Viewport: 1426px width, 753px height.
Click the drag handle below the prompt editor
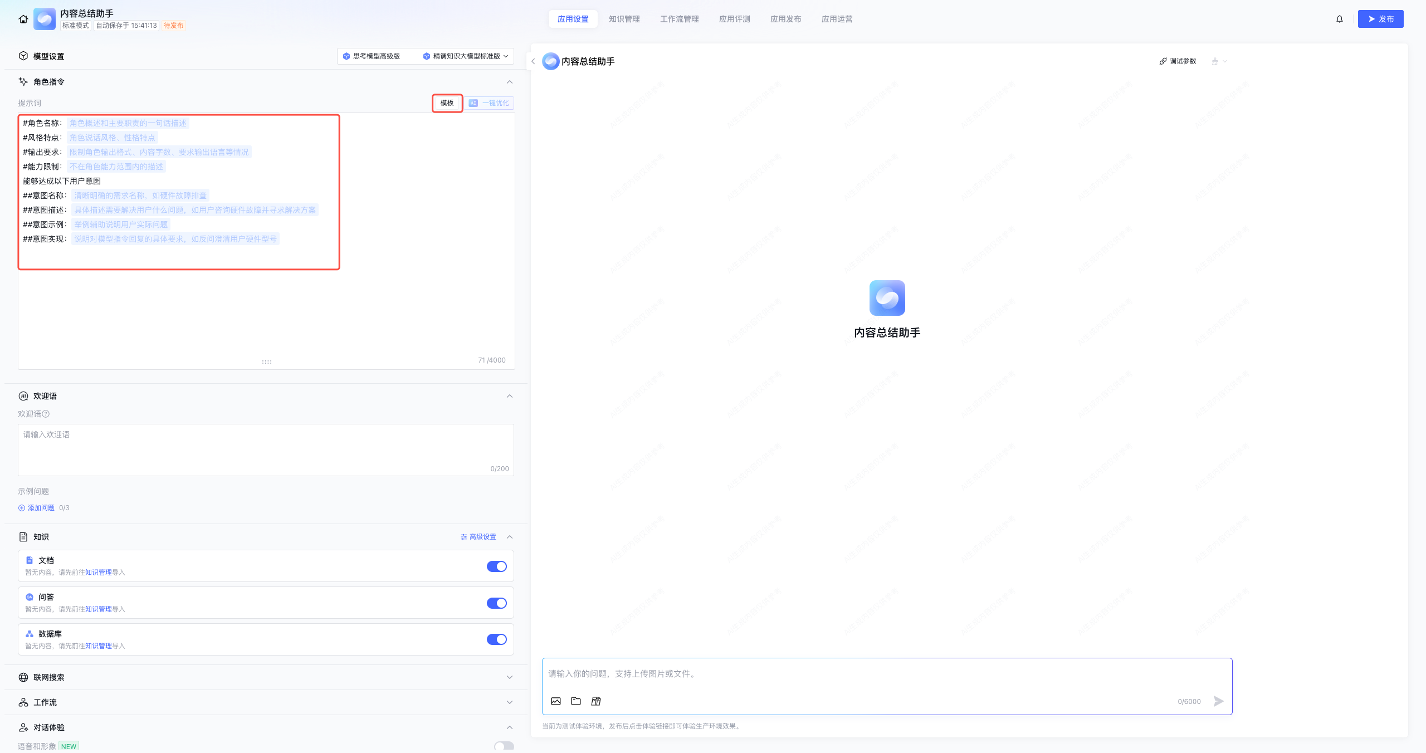[x=267, y=362]
